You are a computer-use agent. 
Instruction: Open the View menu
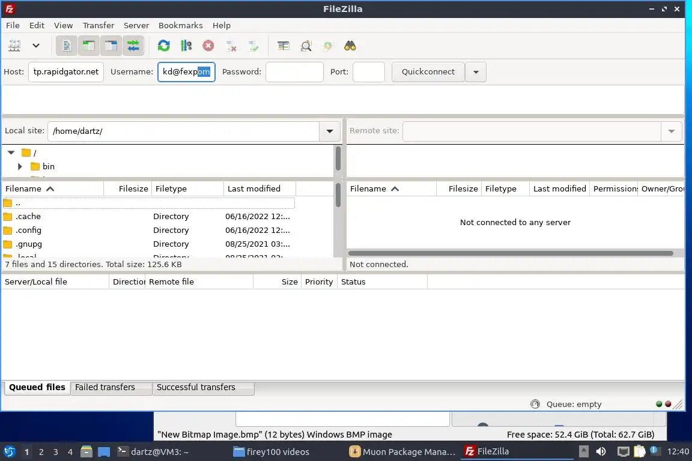(x=63, y=25)
